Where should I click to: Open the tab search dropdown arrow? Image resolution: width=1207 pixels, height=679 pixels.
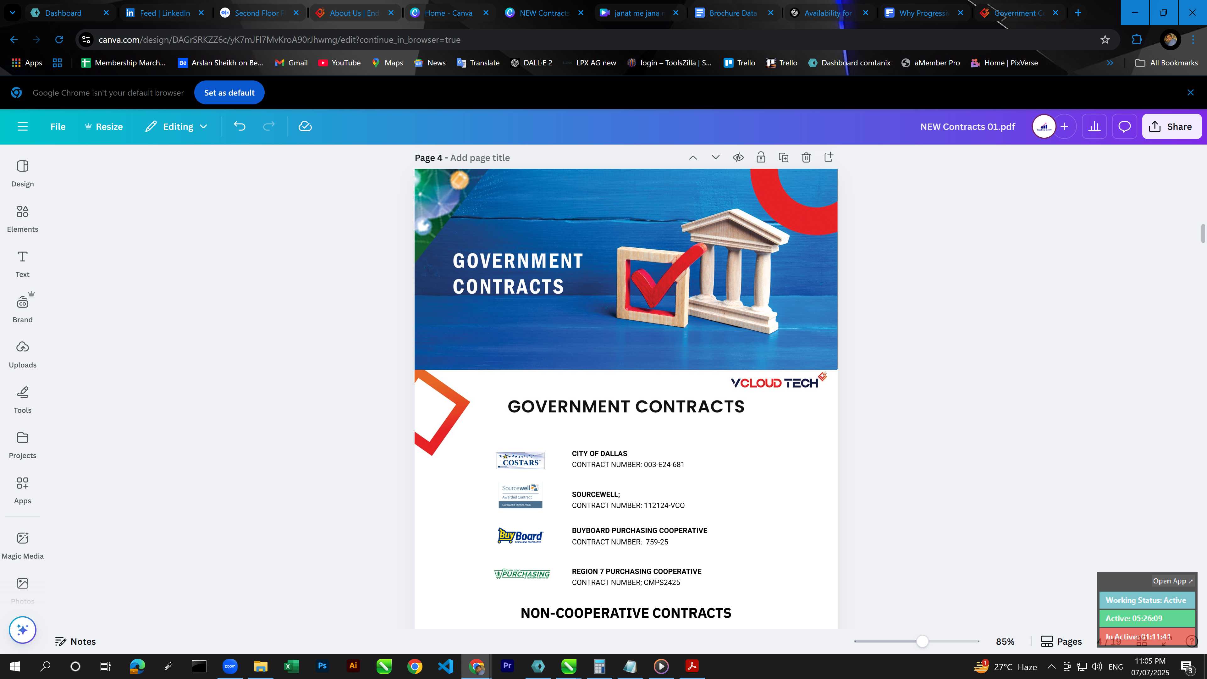point(13,13)
